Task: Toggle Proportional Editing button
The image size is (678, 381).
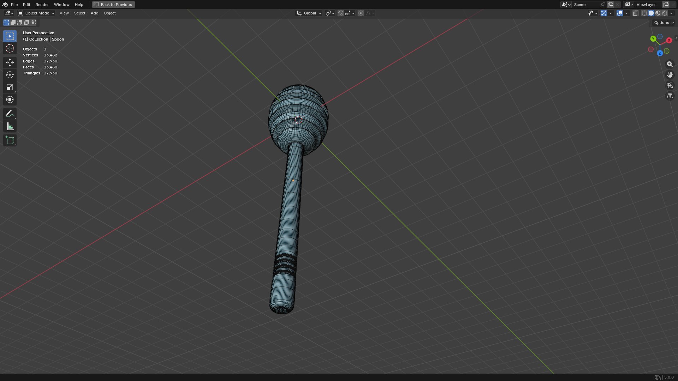Action: pos(361,13)
